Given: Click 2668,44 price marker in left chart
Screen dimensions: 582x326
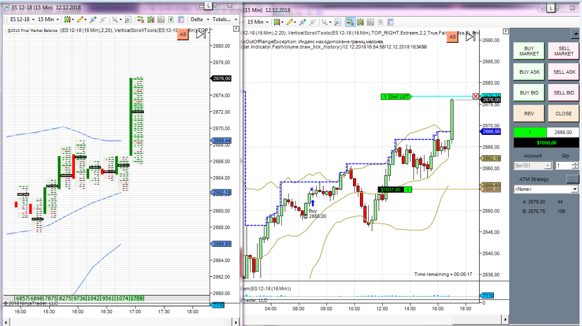Looking at the screenshot, I should coord(221,141).
